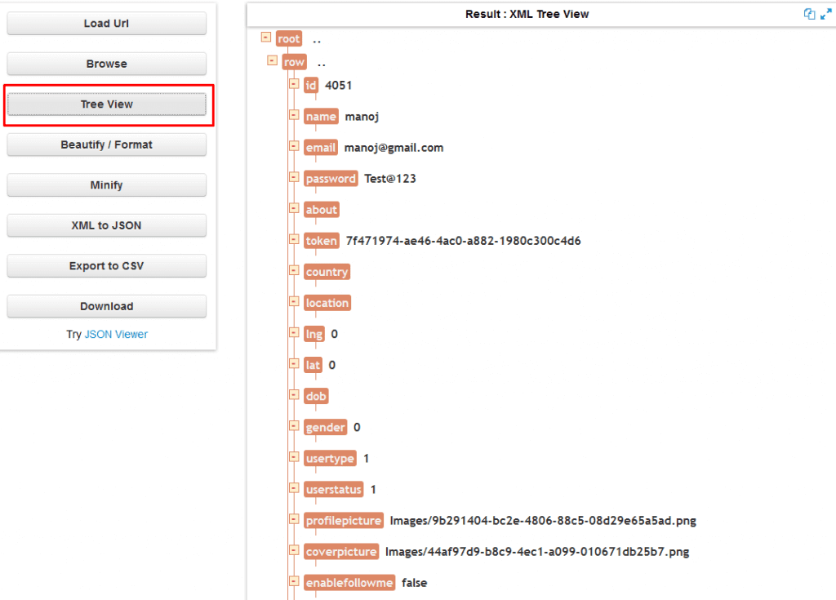Image resolution: width=836 pixels, height=600 pixels.
Task: Collapse the root node
Action: pos(266,37)
